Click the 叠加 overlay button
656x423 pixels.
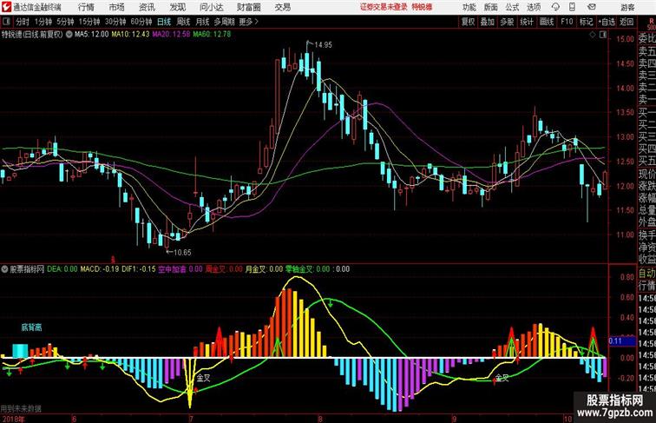click(488, 22)
